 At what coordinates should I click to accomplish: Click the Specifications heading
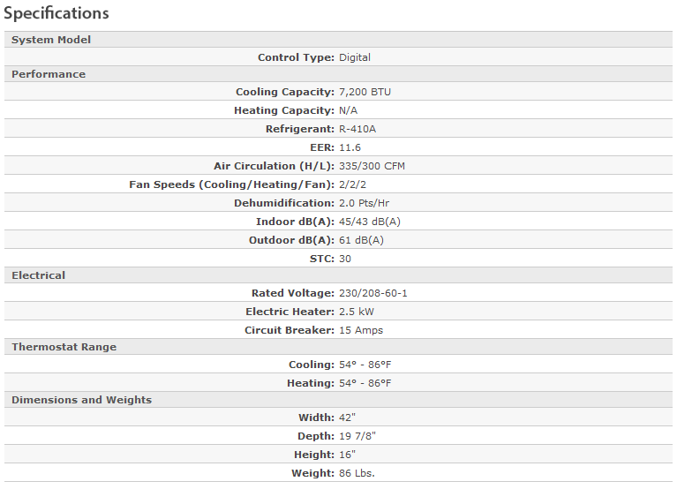(56, 13)
